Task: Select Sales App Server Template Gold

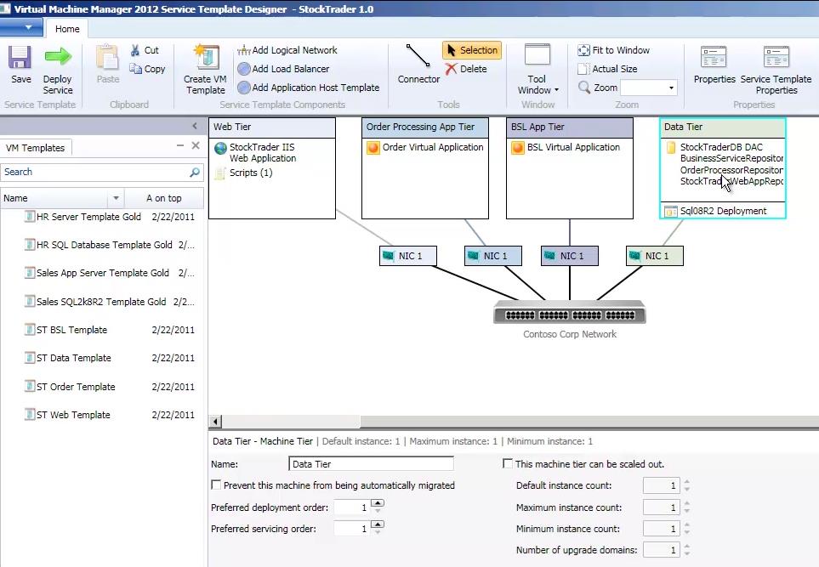Action: point(109,273)
